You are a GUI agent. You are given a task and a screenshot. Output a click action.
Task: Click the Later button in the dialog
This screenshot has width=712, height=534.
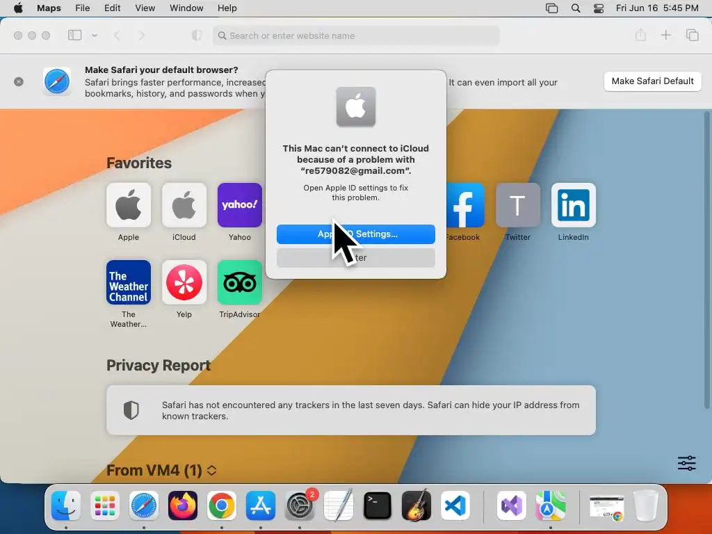[x=356, y=257]
